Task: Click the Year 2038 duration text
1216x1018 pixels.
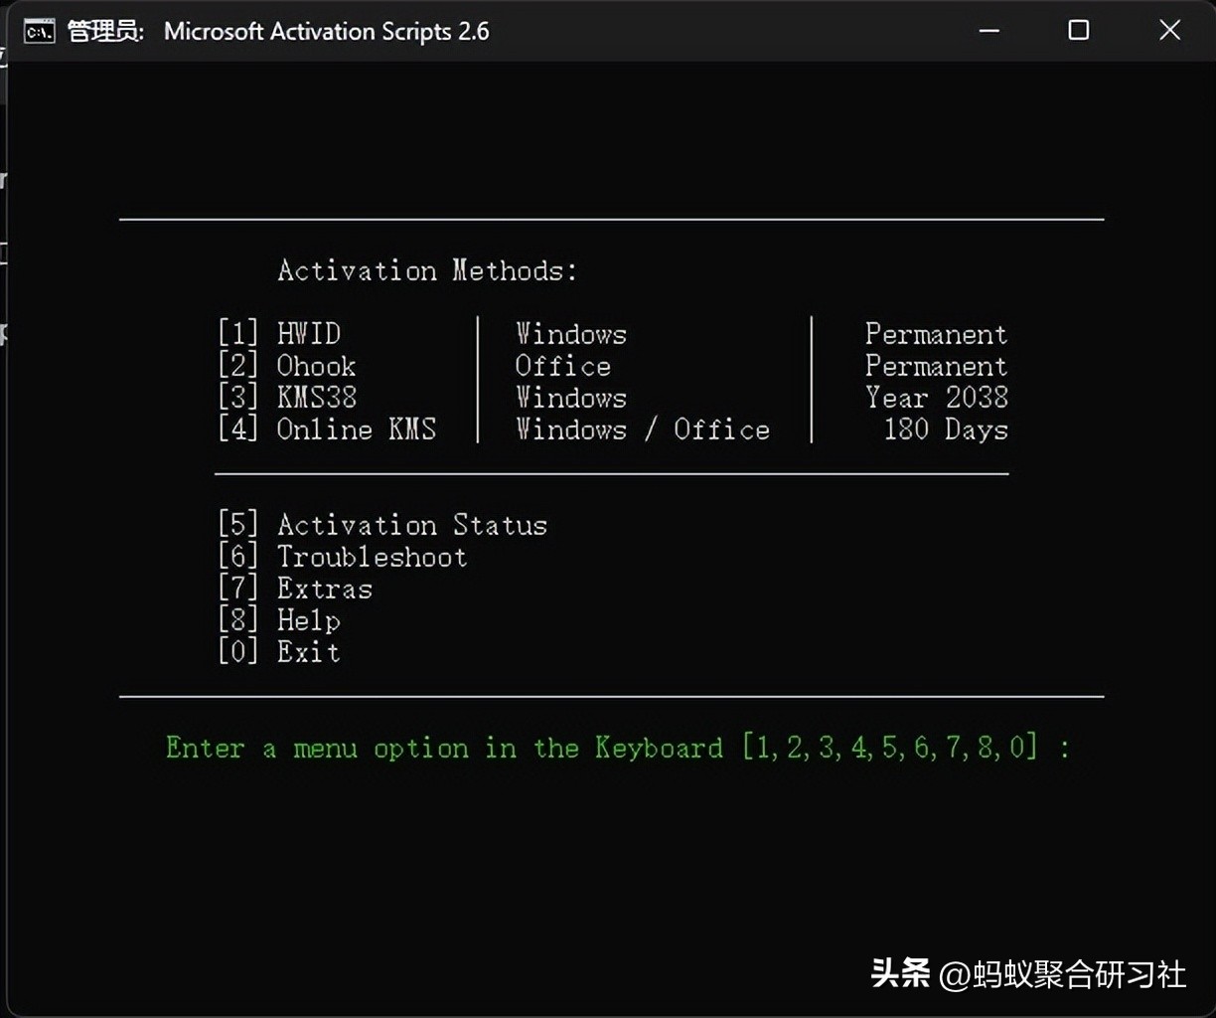Action: click(x=937, y=398)
